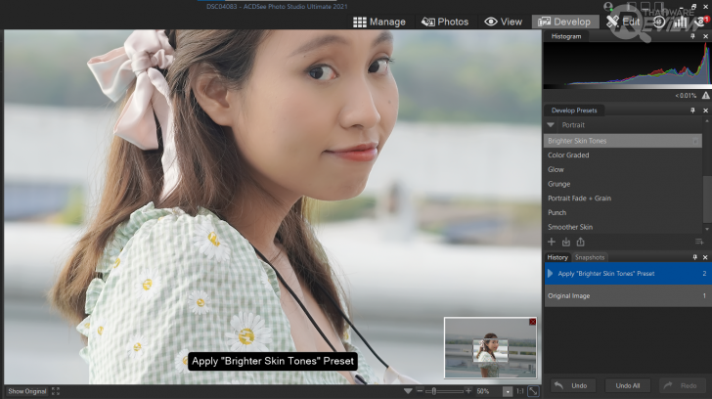Apply the Portrait Fade + Grain preset
712x399 pixels.
tap(623, 198)
